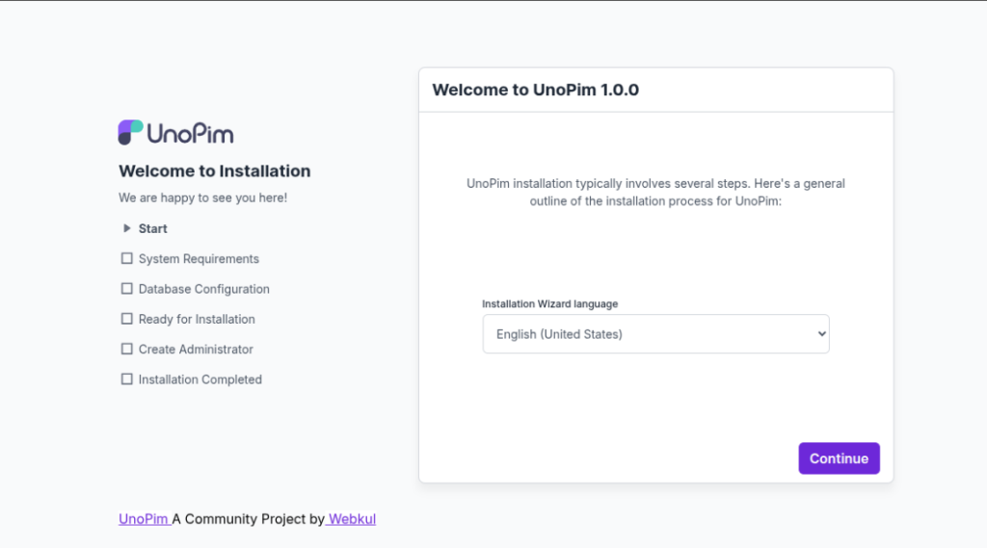This screenshot has width=987, height=548.
Task: Tick the Database Configuration checkbox icon
Action: [x=126, y=288]
